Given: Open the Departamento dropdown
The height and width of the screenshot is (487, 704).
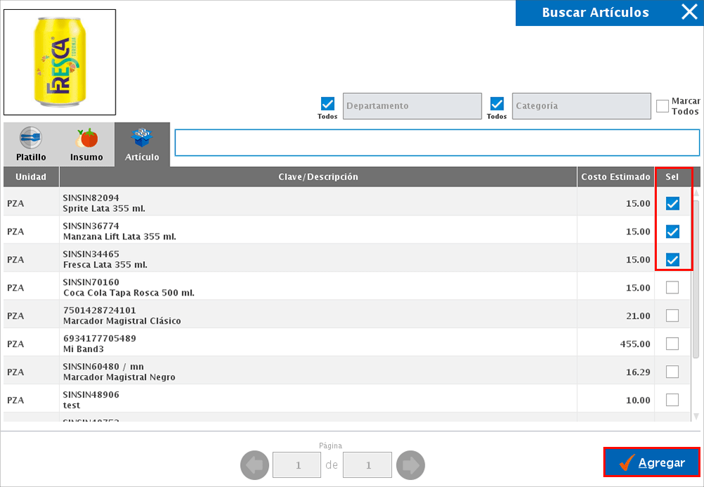Looking at the screenshot, I should click(x=412, y=106).
